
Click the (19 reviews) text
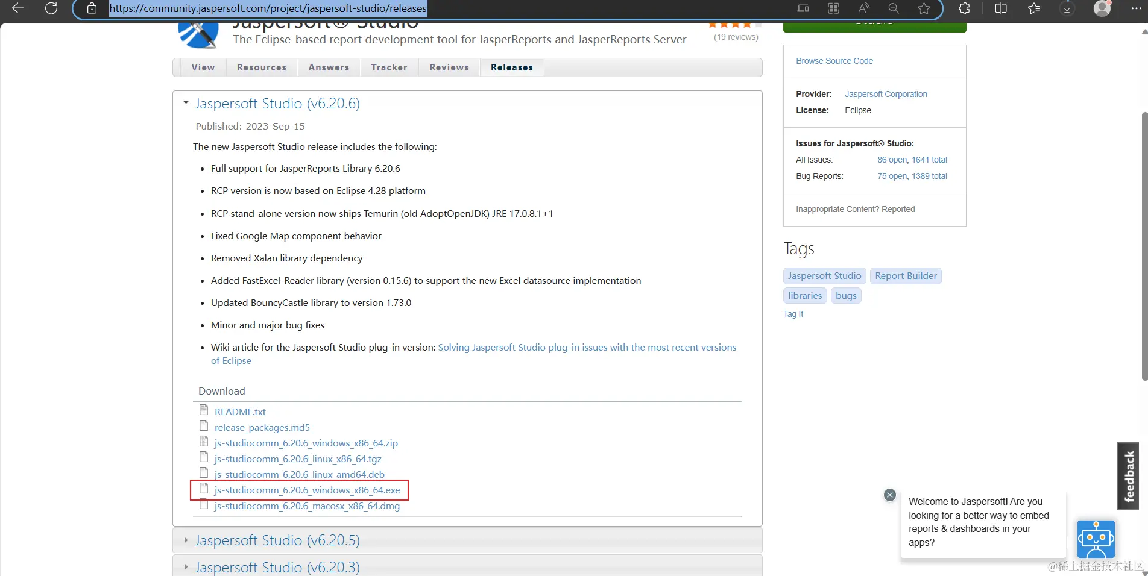coord(736,37)
